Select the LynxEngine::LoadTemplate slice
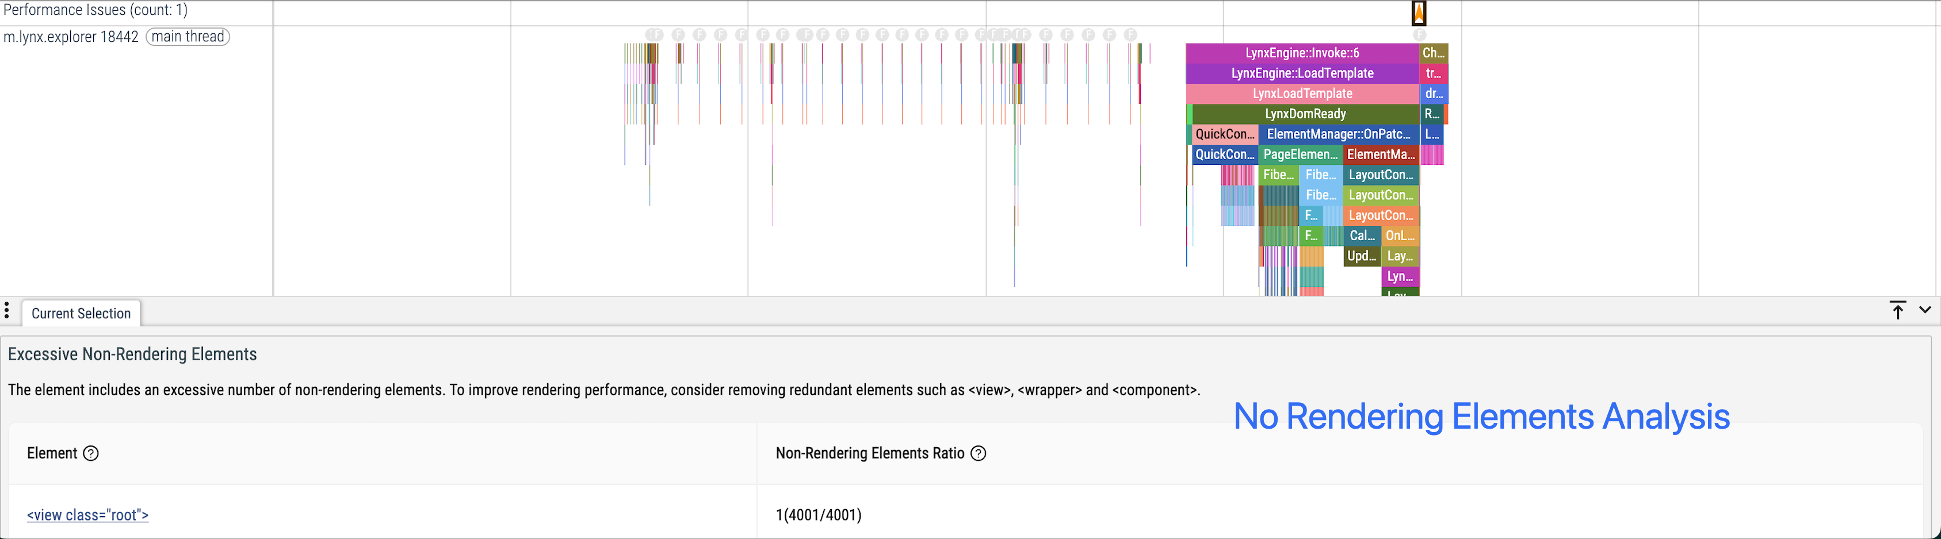Screen dimensions: 1941x539 point(1302,73)
